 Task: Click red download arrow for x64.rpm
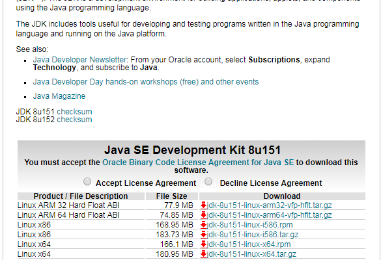[x=203, y=244]
